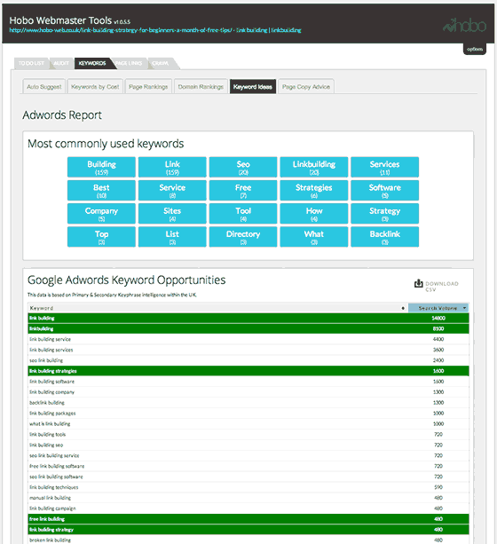Click the How keyword tile
Viewport: 497px width, 544px height.
click(314, 213)
